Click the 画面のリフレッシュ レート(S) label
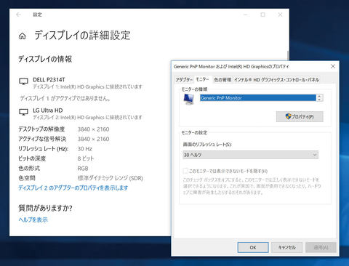349x266 pixels. 207,144
